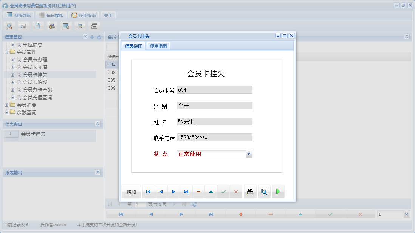Switch to the 使用指南 tab in the dialog
Image resolution: width=415 pixels, height=233 pixels.
158,45
